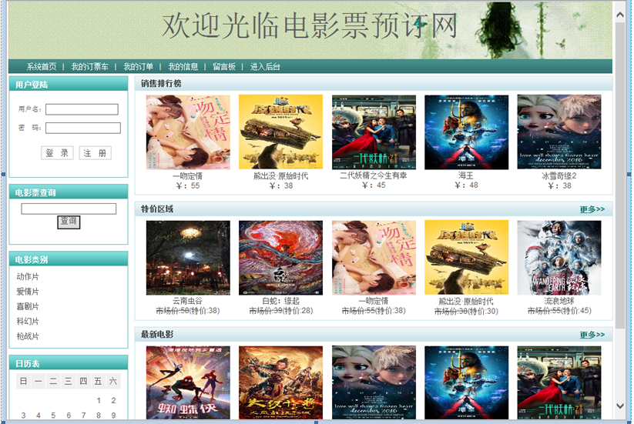Click 白蛇：缘起 title in 特价区域

(x=280, y=301)
